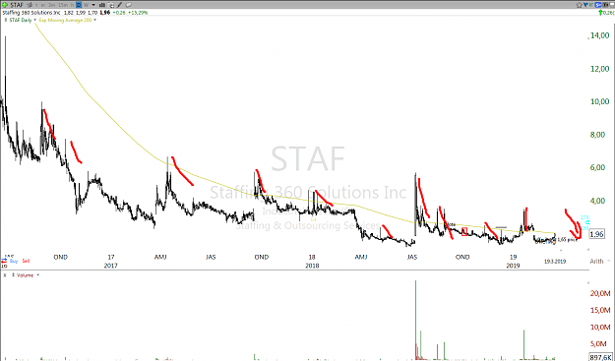This screenshot has width=615, height=361.
Task: Click the green ST icon top right
Action: click(591, 5)
